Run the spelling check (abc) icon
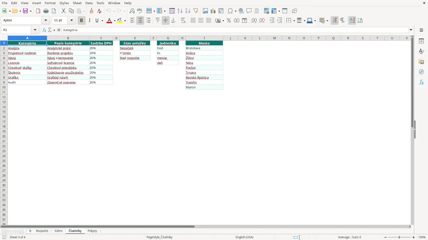428x240 pixels. point(140,11)
